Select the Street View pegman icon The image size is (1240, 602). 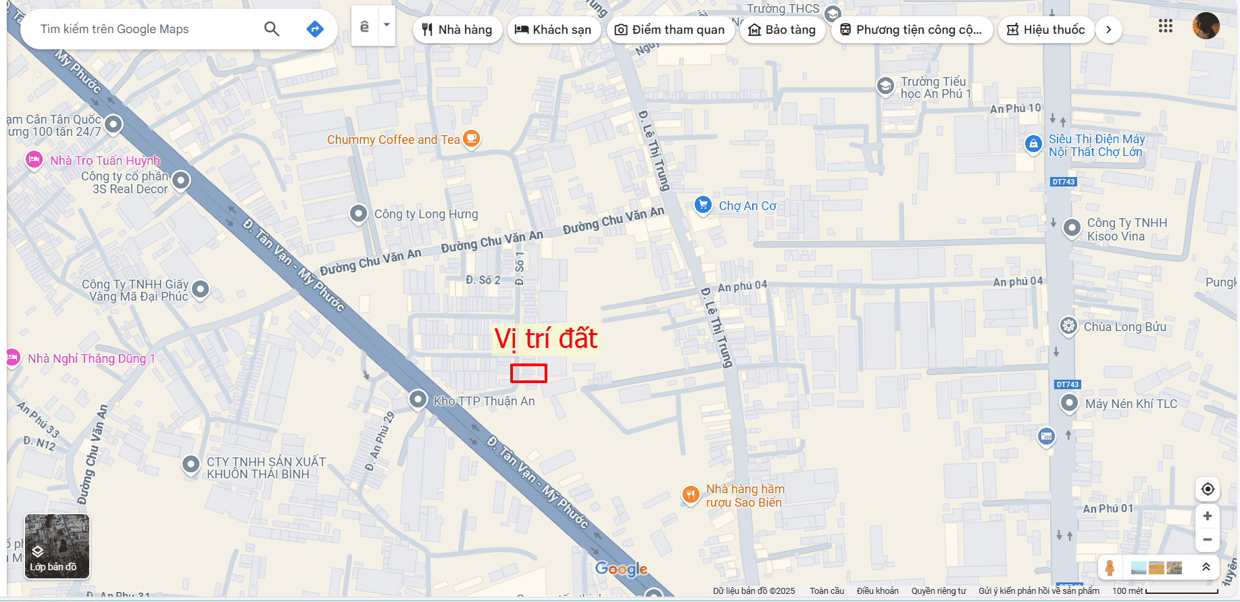[1110, 568]
